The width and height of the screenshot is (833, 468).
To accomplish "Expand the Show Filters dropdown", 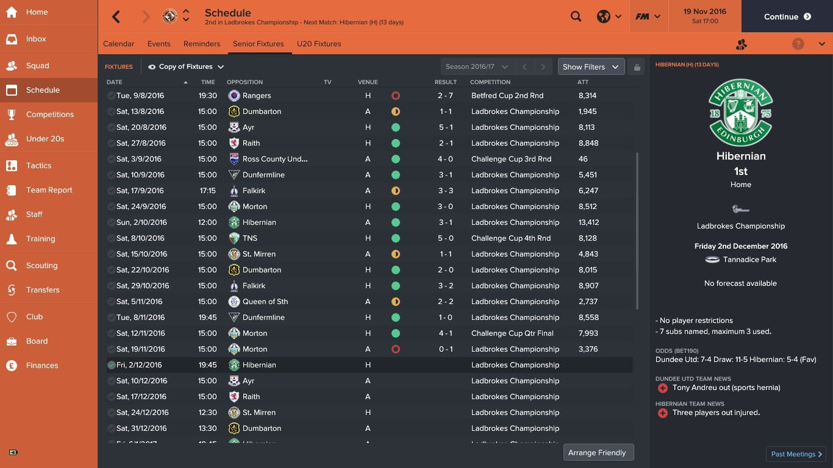I will coord(592,67).
